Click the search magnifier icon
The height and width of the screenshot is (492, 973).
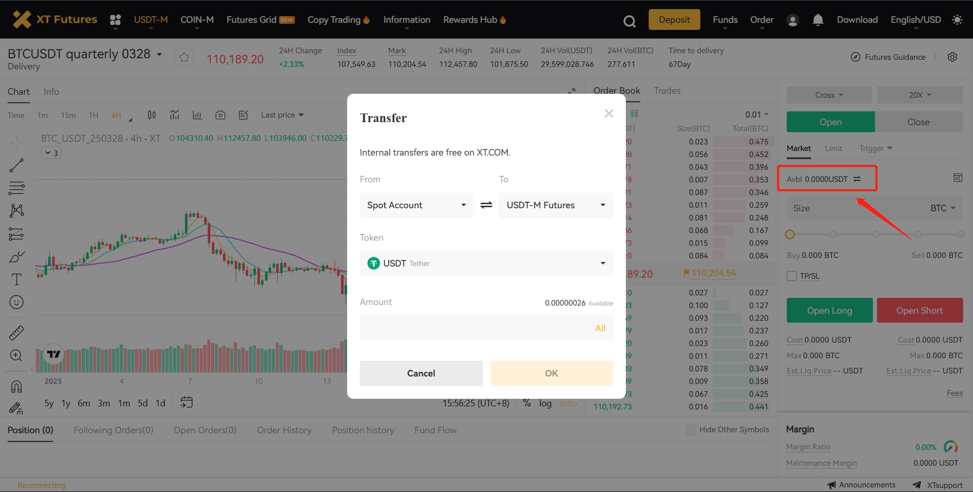(629, 21)
